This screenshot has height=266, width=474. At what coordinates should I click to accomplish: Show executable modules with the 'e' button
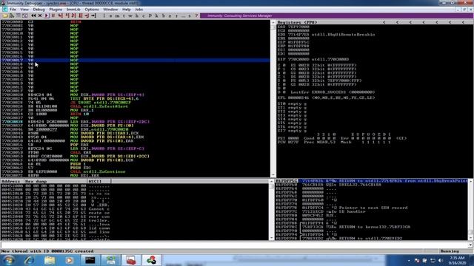tap(110, 16)
